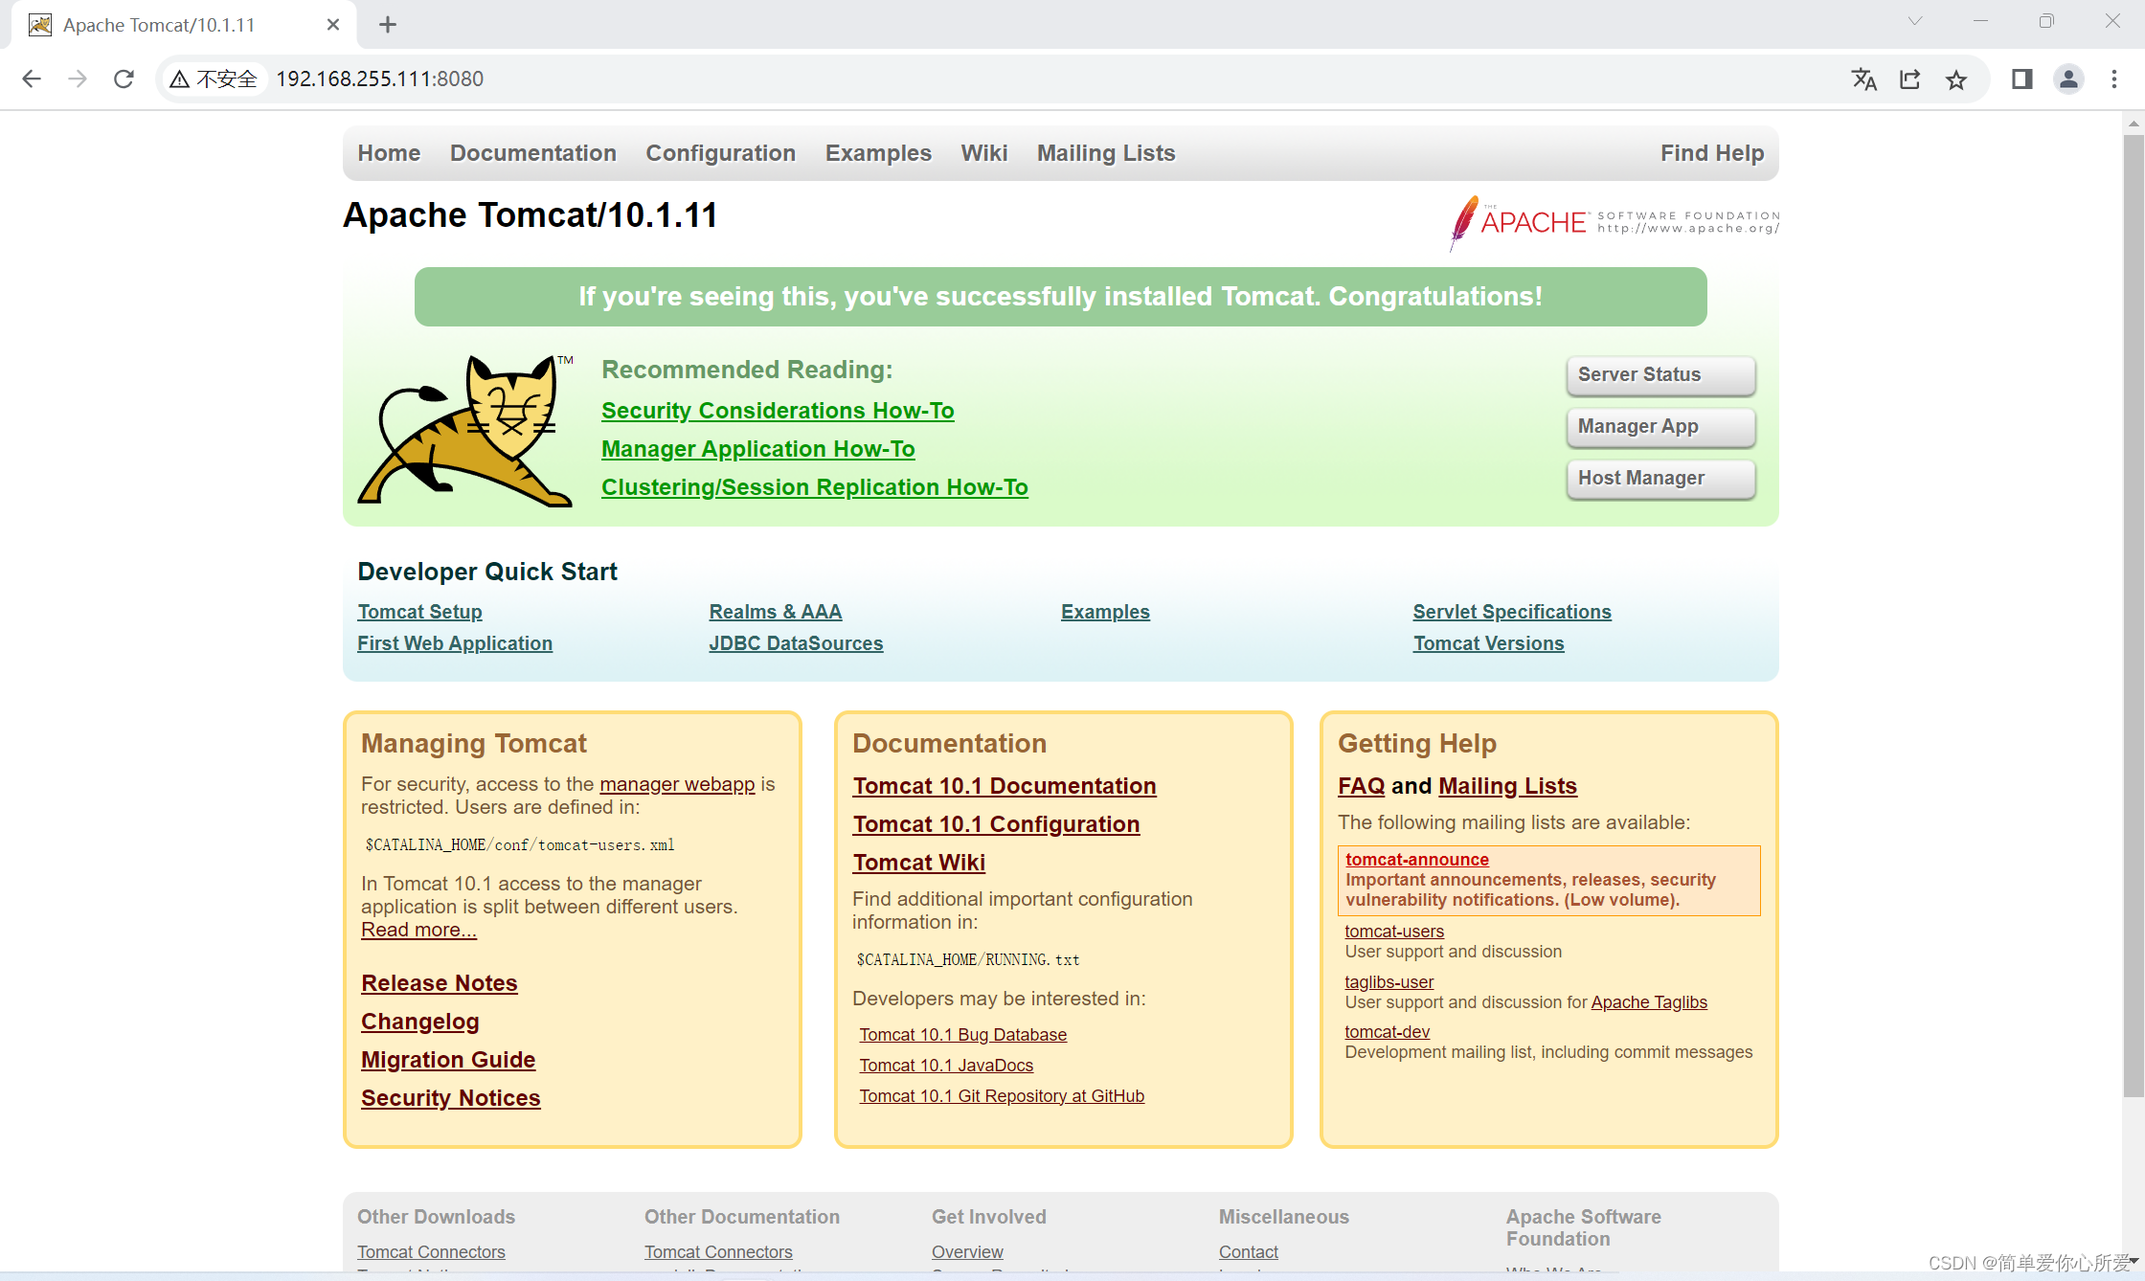Open Apache Taglibs link
This screenshot has height=1281, width=2145.
tap(1649, 1002)
